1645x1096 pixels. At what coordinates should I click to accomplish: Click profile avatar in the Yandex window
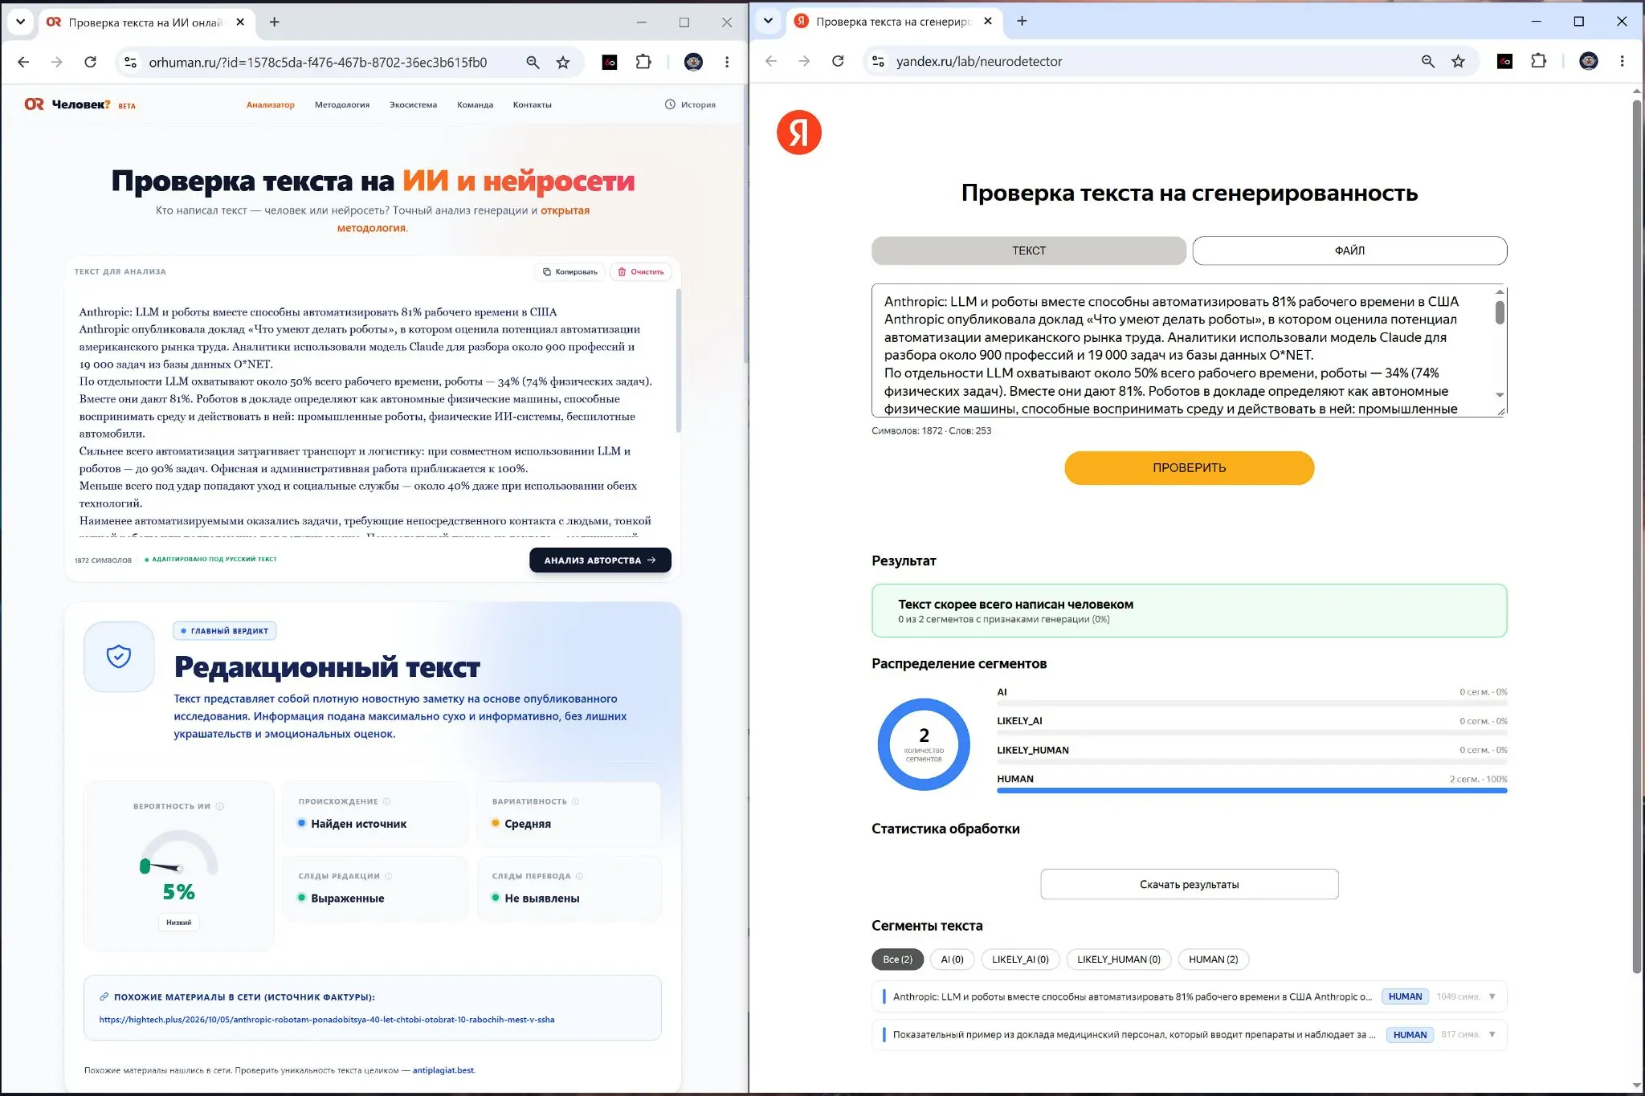(1588, 61)
